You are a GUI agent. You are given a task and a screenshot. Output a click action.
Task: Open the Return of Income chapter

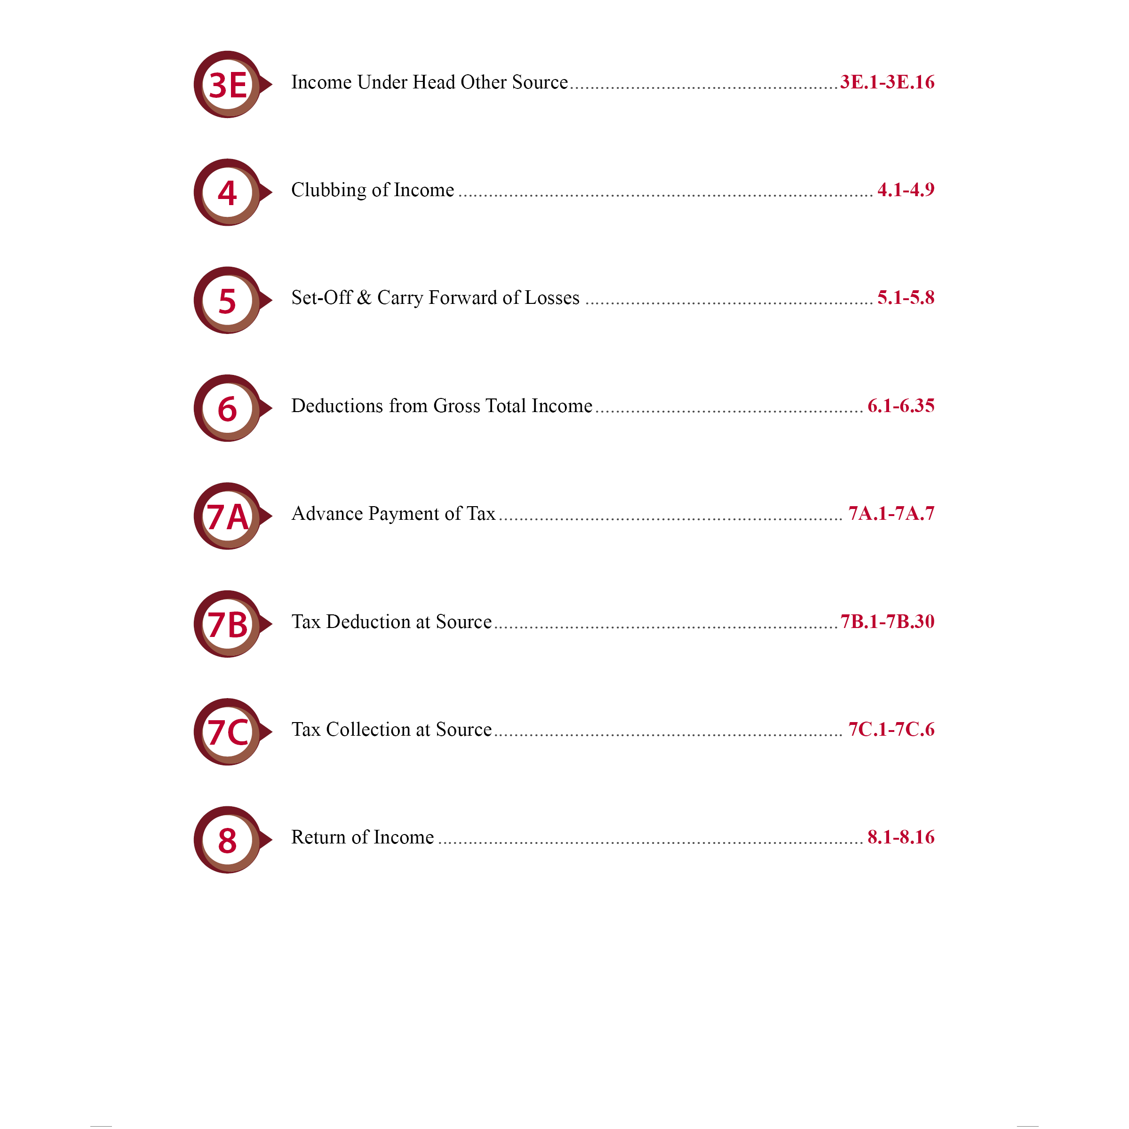[362, 837]
